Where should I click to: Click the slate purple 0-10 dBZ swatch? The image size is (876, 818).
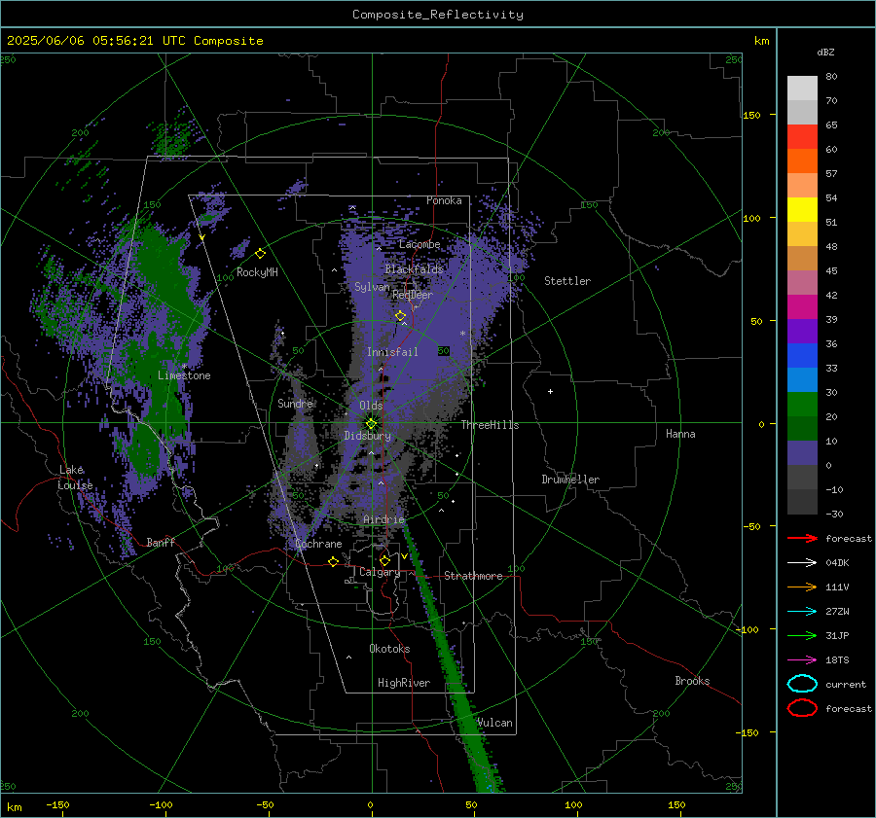pyautogui.click(x=802, y=453)
